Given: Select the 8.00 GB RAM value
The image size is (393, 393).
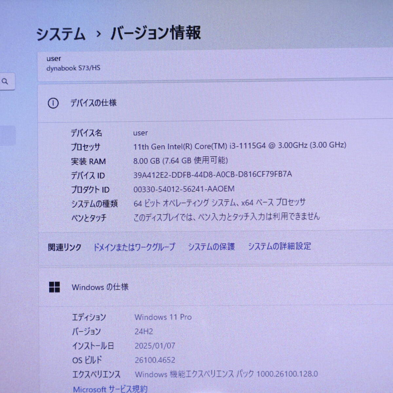Looking at the screenshot, I should (180, 160).
